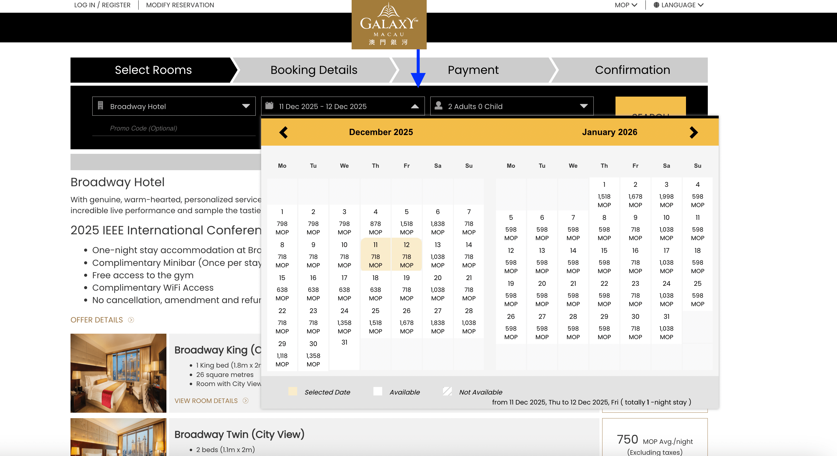
Task: Click Broadway Twin room photo thumbnail
Action: point(118,437)
